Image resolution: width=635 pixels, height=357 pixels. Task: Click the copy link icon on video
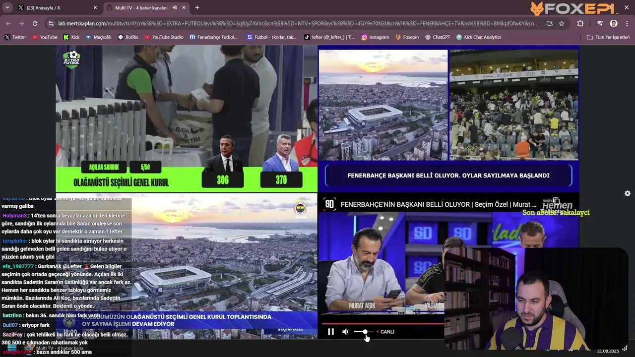[556, 201]
